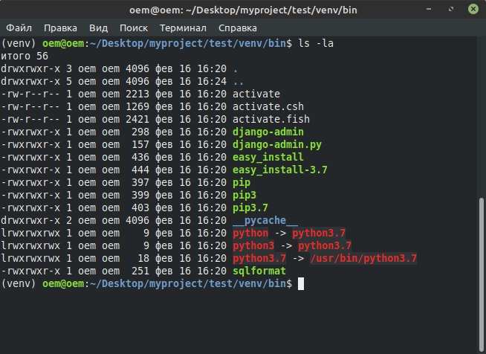Click the size 18 in python3.7 row

coord(143,259)
